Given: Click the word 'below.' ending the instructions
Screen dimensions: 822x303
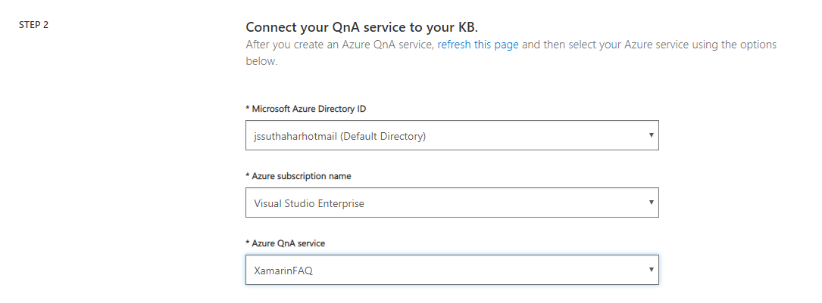Looking at the screenshot, I should pos(261,61).
